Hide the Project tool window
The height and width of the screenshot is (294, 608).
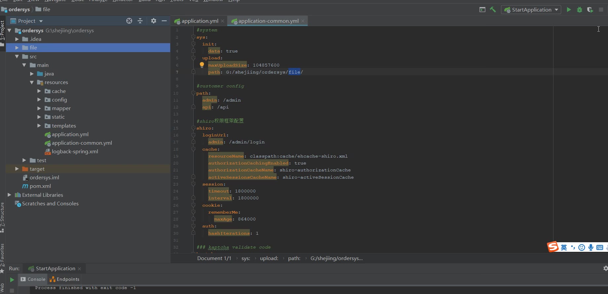[164, 21]
